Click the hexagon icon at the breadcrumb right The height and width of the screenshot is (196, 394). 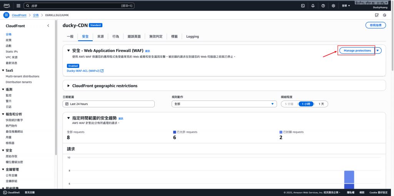(x=384, y=15)
